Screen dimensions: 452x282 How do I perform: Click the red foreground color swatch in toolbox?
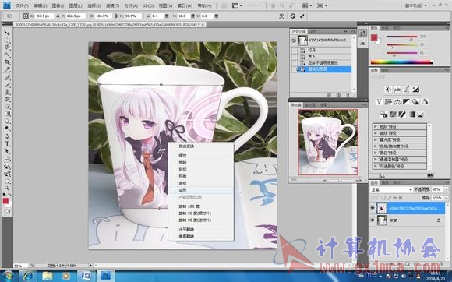(5, 201)
